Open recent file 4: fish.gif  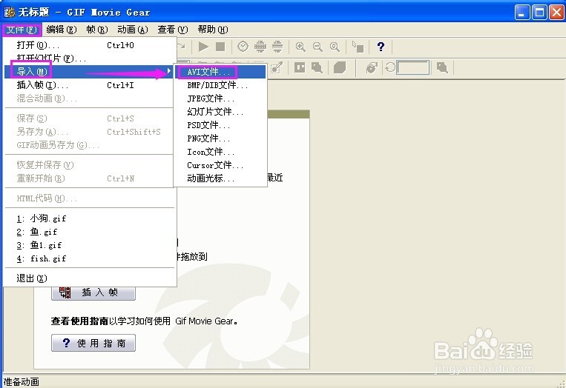pos(90,258)
